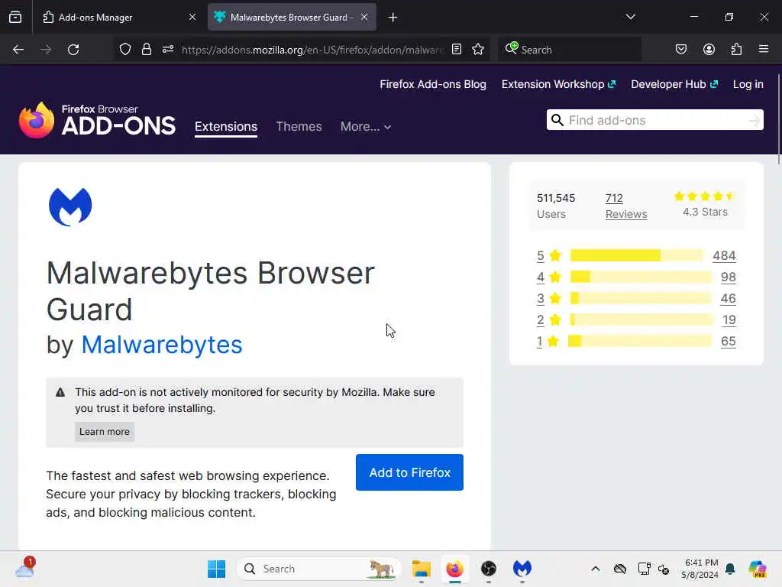Visit Firefox Add-ons Blog
The height and width of the screenshot is (587, 782).
coord(433,84)
